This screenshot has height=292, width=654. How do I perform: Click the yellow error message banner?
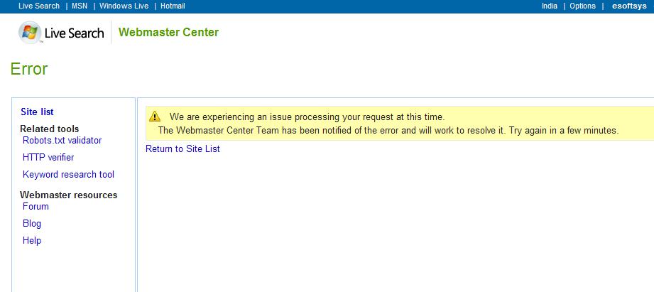point(398,124)
